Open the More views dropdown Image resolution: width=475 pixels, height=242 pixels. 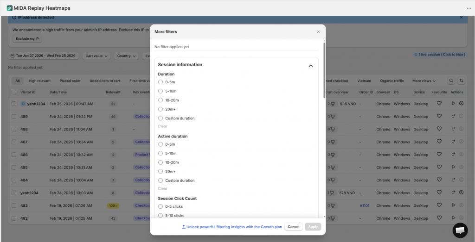pos(424,81)
